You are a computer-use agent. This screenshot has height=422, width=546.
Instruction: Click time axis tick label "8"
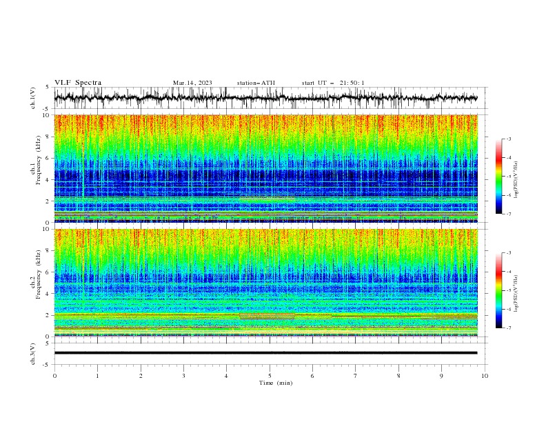(x=398, y=376)
